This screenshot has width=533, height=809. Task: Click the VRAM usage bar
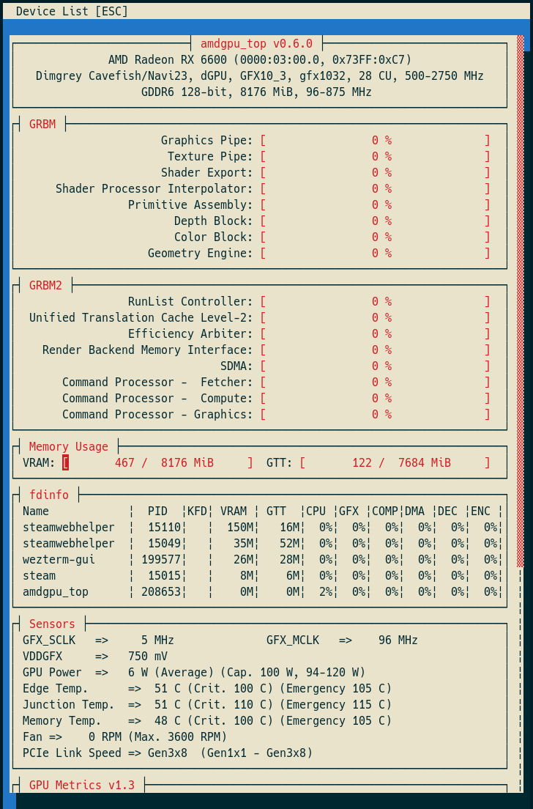pyautogui.click(x=157, y=463)
